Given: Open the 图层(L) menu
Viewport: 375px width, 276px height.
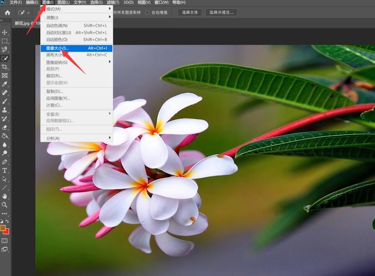Looking at the screenshot, I should coord(63,3).
